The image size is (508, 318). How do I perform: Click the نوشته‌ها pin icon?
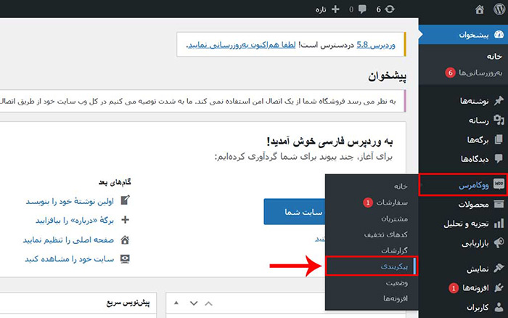point(499,101)
